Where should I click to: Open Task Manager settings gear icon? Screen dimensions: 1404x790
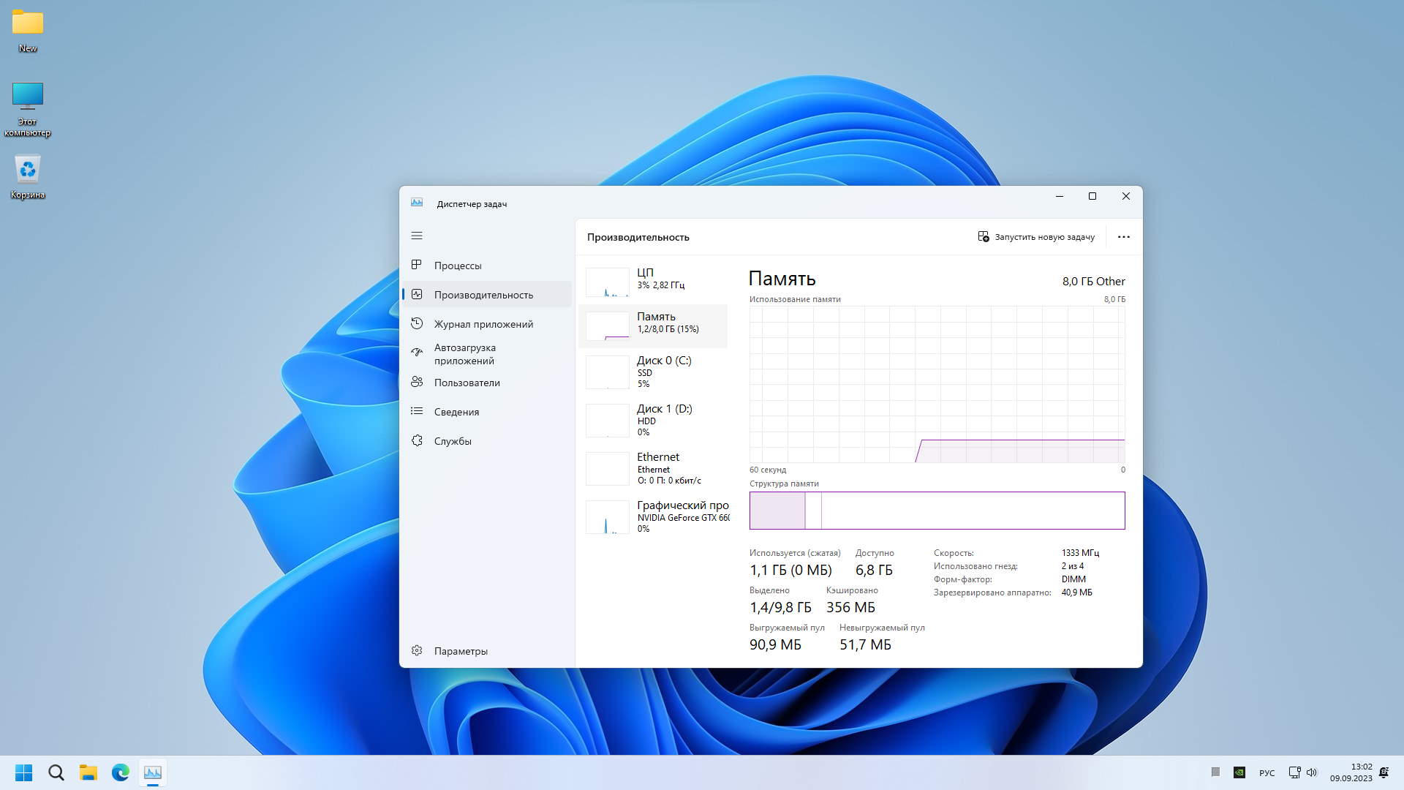(x=417, y=650)
